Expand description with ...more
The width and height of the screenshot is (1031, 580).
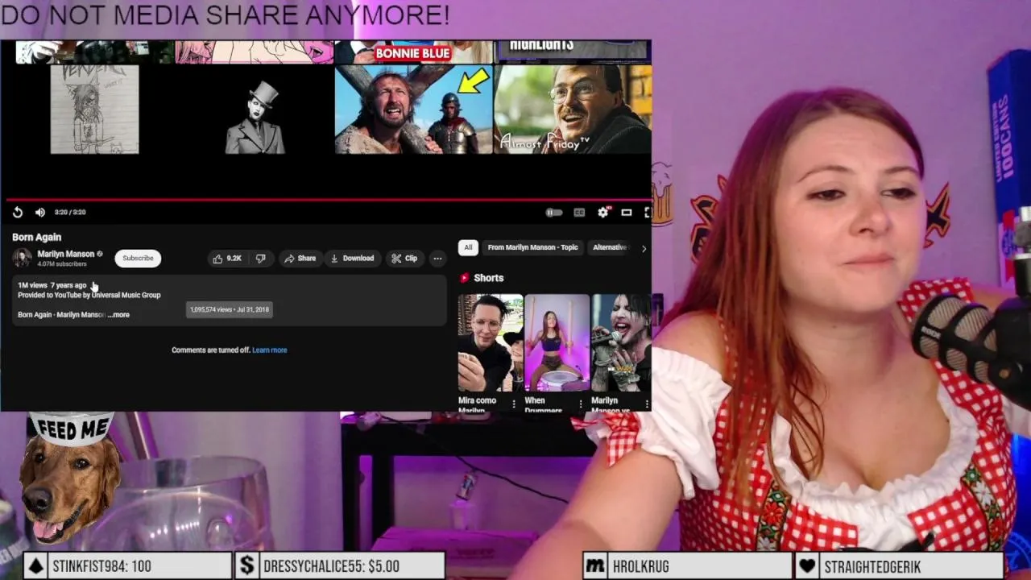(x=118, y=315)
